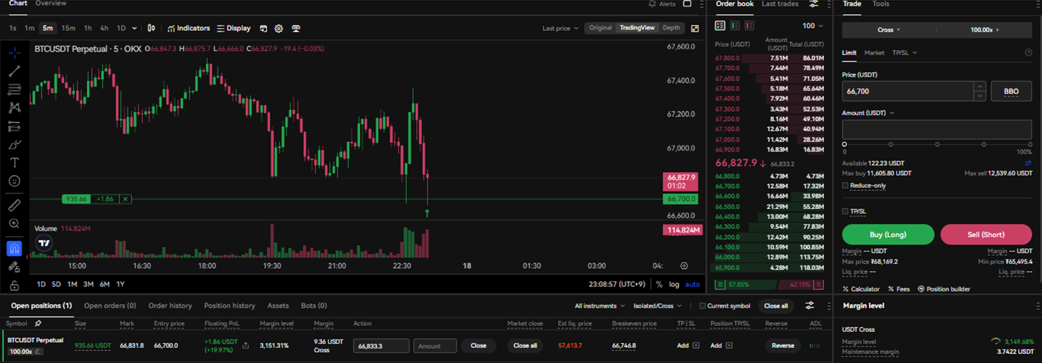The height and width of the screenshot is (363, 1042).
Task: Open Isolated/Cross filter dropdown
Action: coord(657,306)
